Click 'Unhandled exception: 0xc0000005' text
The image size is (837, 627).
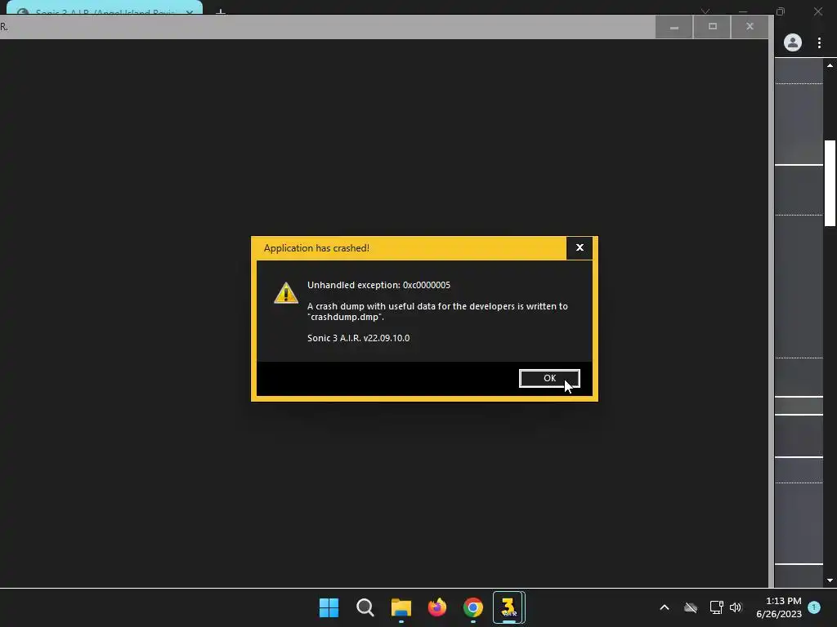[378, 285]
